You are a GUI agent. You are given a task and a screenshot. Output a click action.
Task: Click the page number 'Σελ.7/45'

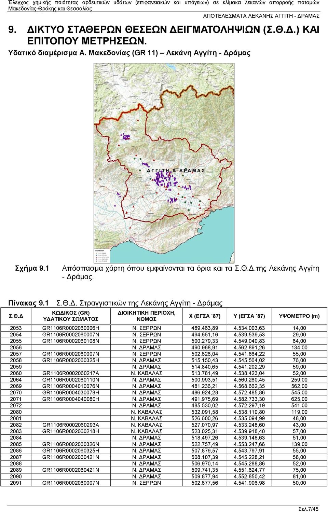tap(309, 509)
